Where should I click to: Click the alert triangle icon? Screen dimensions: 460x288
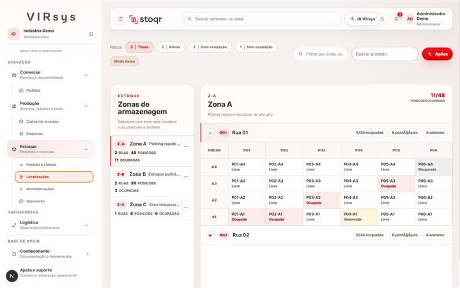[x=382, y=19]
